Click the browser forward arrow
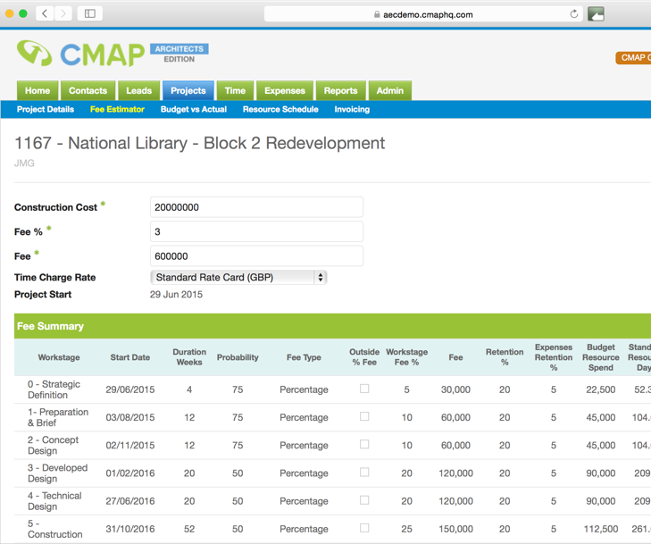Image resolution: width=651 pixels, height=544 pixels. pyautogui.click(x=63, y=13)
